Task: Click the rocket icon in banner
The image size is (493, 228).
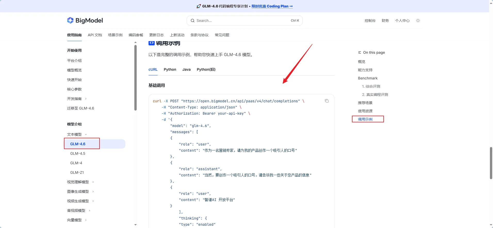Action: click(x=199, y=6)
